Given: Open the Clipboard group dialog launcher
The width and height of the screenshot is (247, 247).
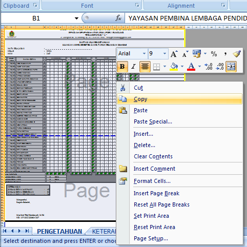Looking at the screenshot, I should 35,5.
